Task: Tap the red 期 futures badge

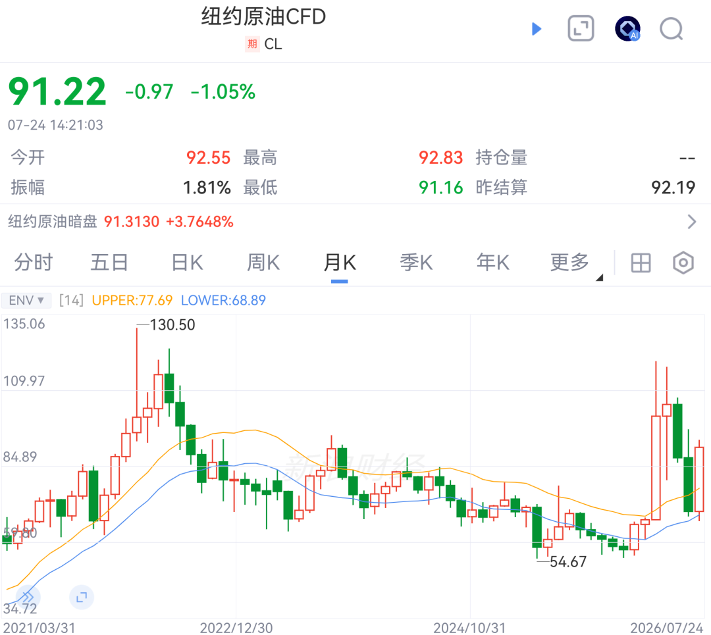Action: [x=252, y=44]
